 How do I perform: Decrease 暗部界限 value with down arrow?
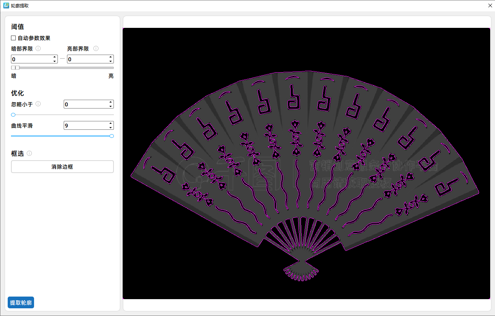[x=55, y=61]
